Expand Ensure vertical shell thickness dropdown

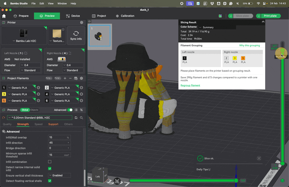click(x=59, y=175)
